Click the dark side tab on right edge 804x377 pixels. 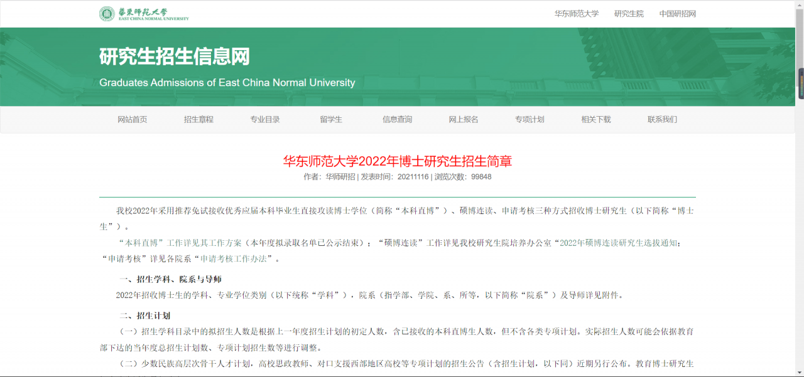click(801, 83)
